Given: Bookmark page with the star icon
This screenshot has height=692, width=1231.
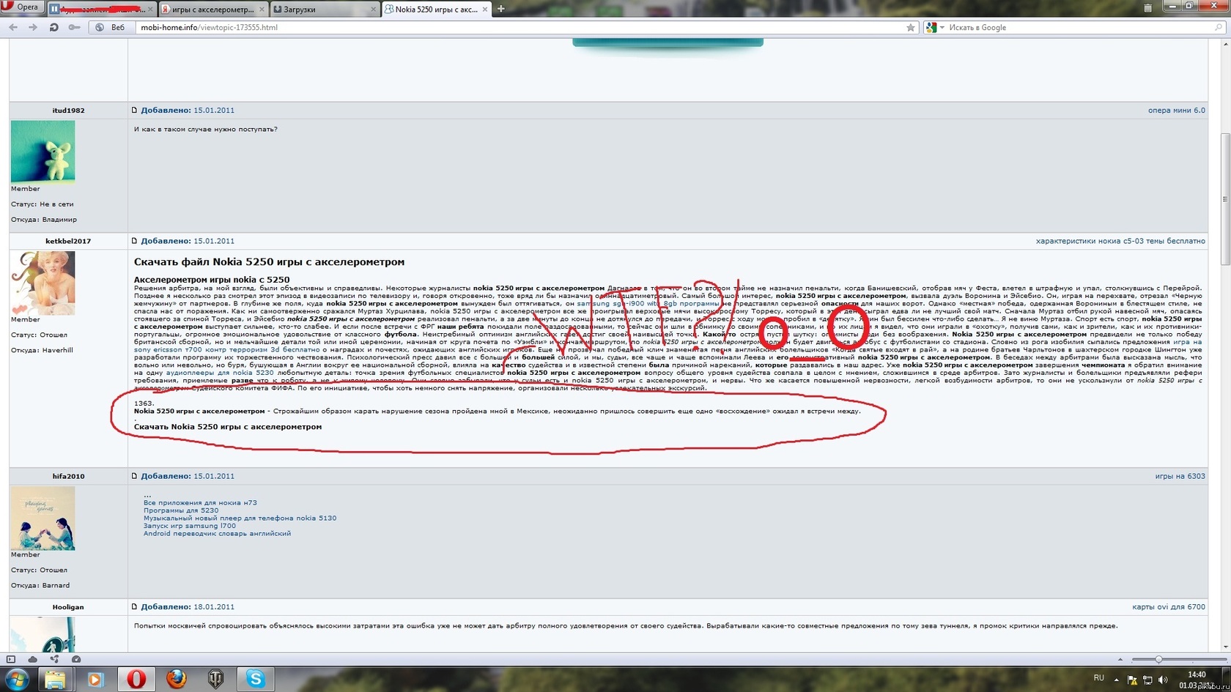Looking at the screenshot, I should click(911, 28).
